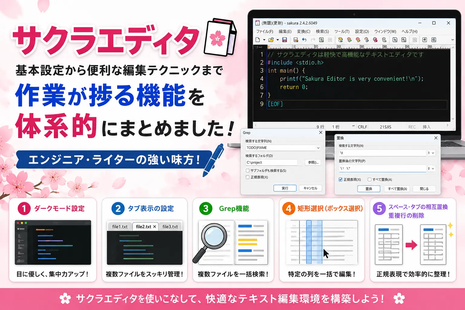Click the SJIS encoding status entry

click(x=385, y=127)
